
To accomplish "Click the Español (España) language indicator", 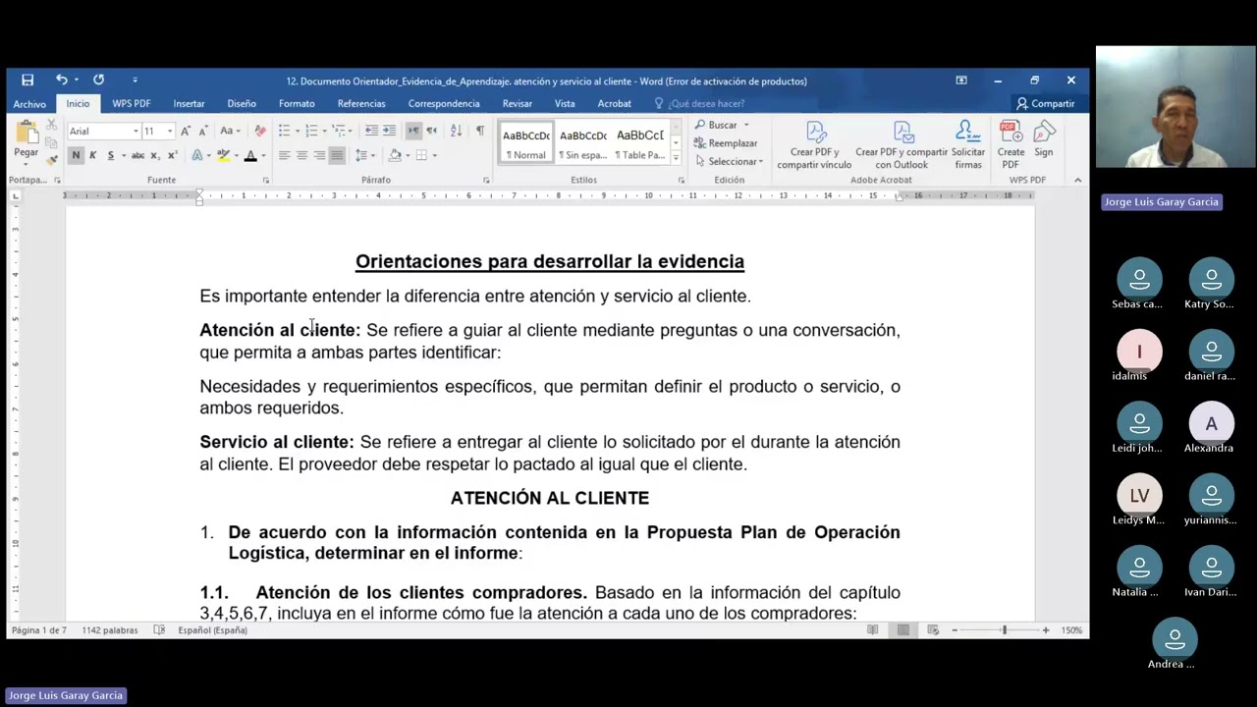I will click(x=212, y=629).
